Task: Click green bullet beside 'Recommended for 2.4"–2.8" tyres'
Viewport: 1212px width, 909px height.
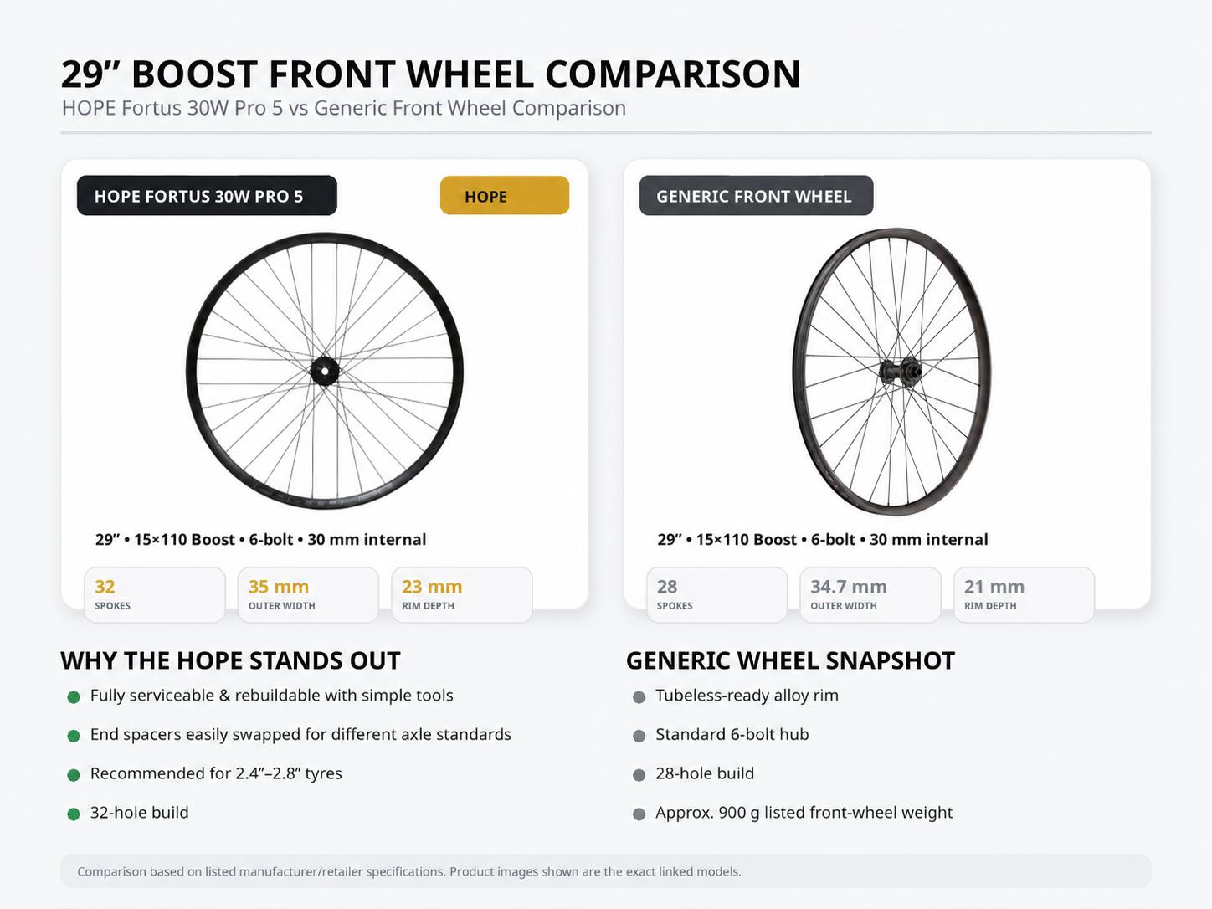Action: [x=74, y=775]
